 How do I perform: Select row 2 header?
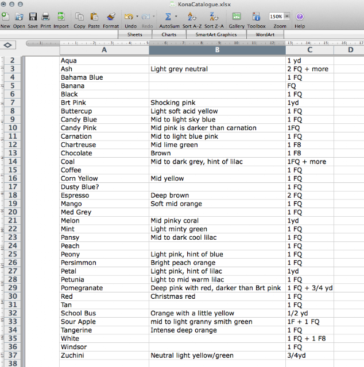coord(13,60)
